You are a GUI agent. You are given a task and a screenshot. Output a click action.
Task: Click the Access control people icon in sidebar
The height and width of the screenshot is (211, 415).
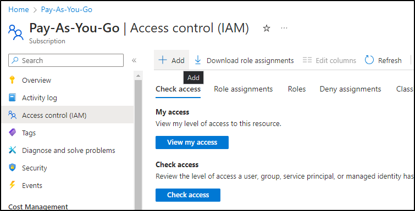pos(12,115)
